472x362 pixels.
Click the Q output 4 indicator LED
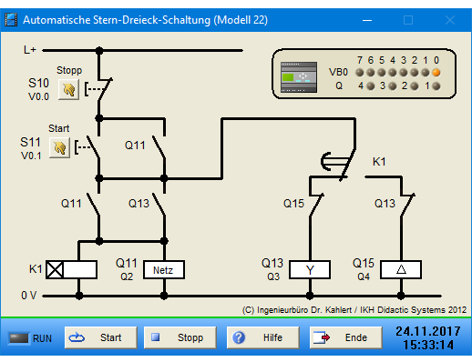371,86
